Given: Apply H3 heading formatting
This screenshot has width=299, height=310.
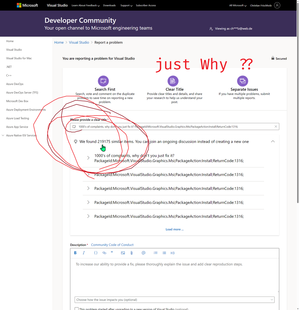Looking at the screenshot, I should coord(173,253).
